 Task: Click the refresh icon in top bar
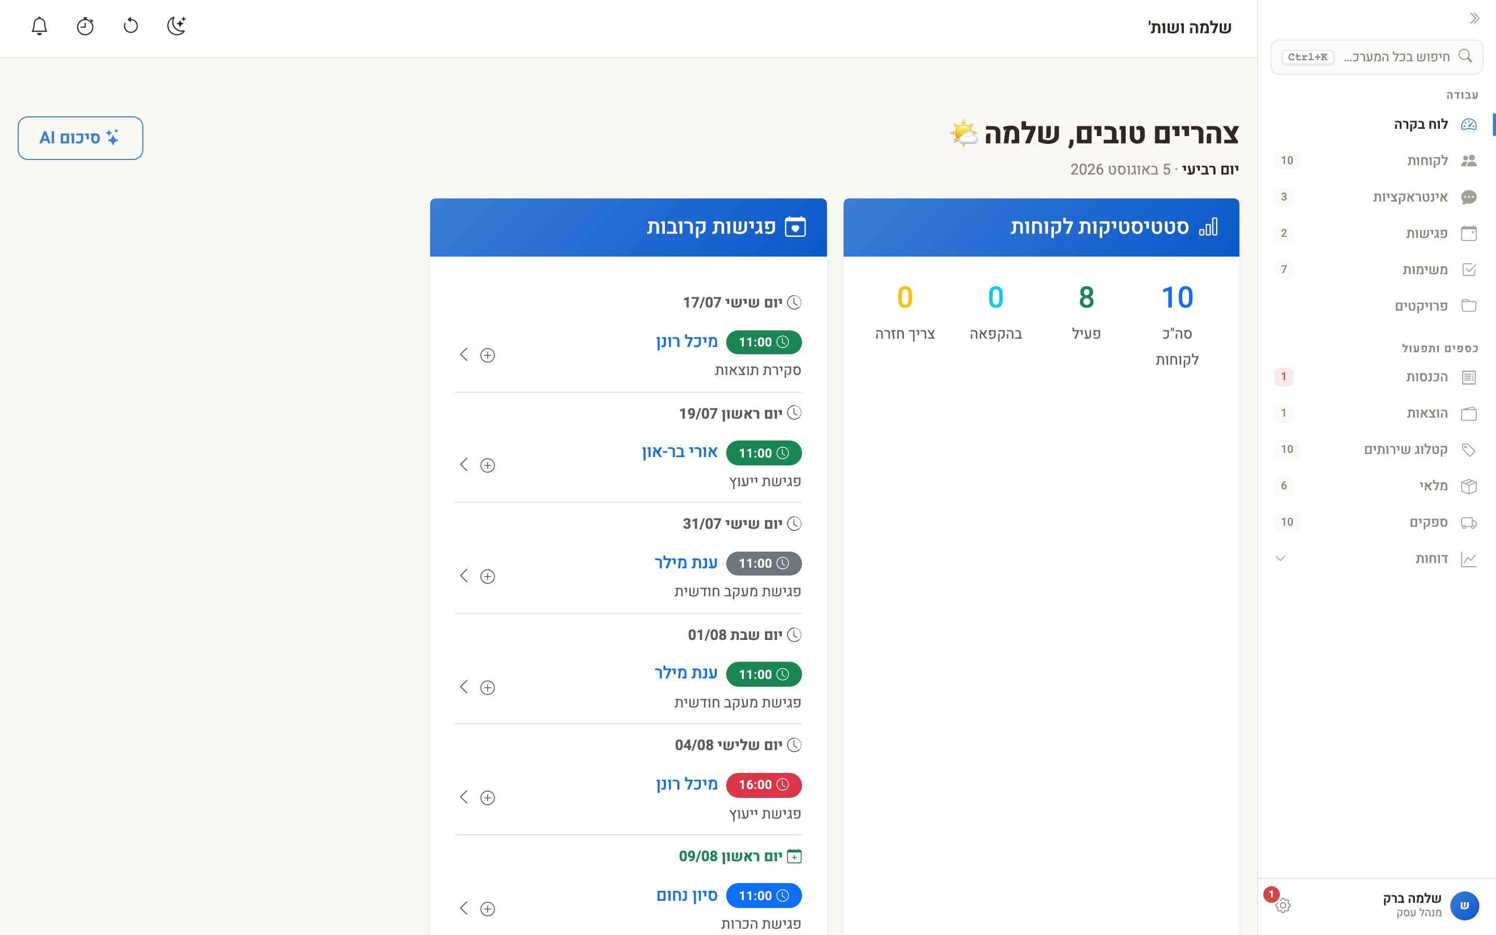pyautogui.click(x=131, y=26)
